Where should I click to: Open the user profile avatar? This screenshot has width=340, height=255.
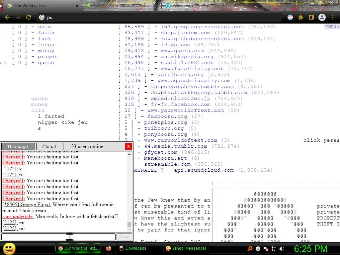coord(322,17)
